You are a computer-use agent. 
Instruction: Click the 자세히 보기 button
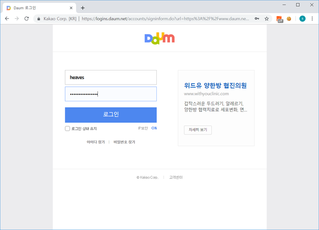[198, 130]
